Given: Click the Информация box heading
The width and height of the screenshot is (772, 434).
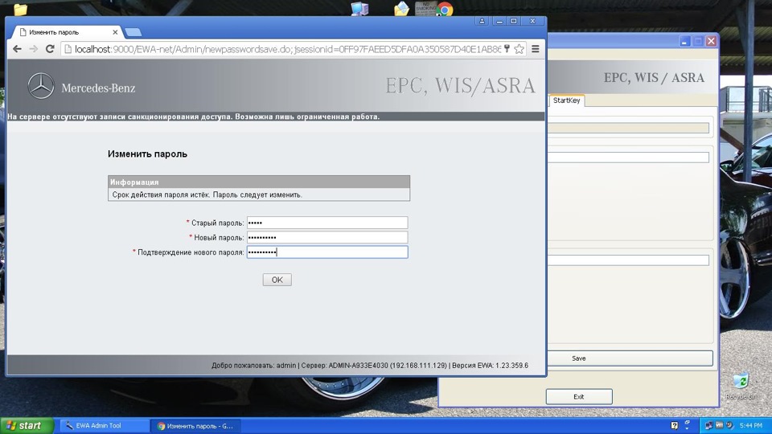Looking at the screenshot, I should tap(134, 182).
